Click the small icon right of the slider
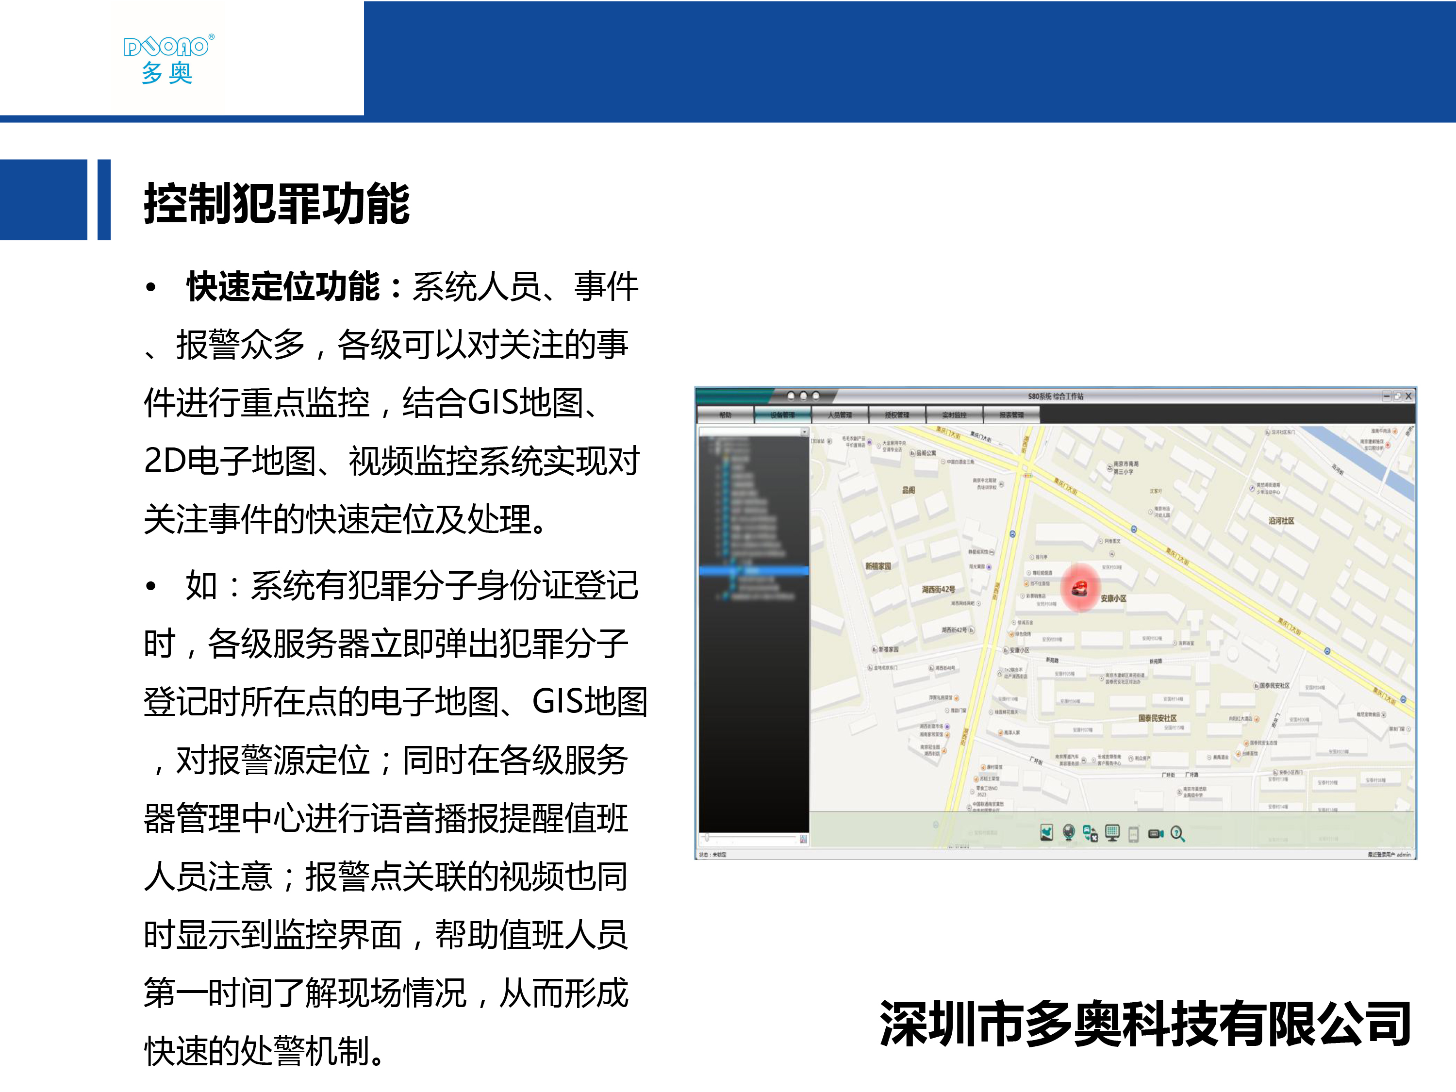 click(x=803, y=839)
